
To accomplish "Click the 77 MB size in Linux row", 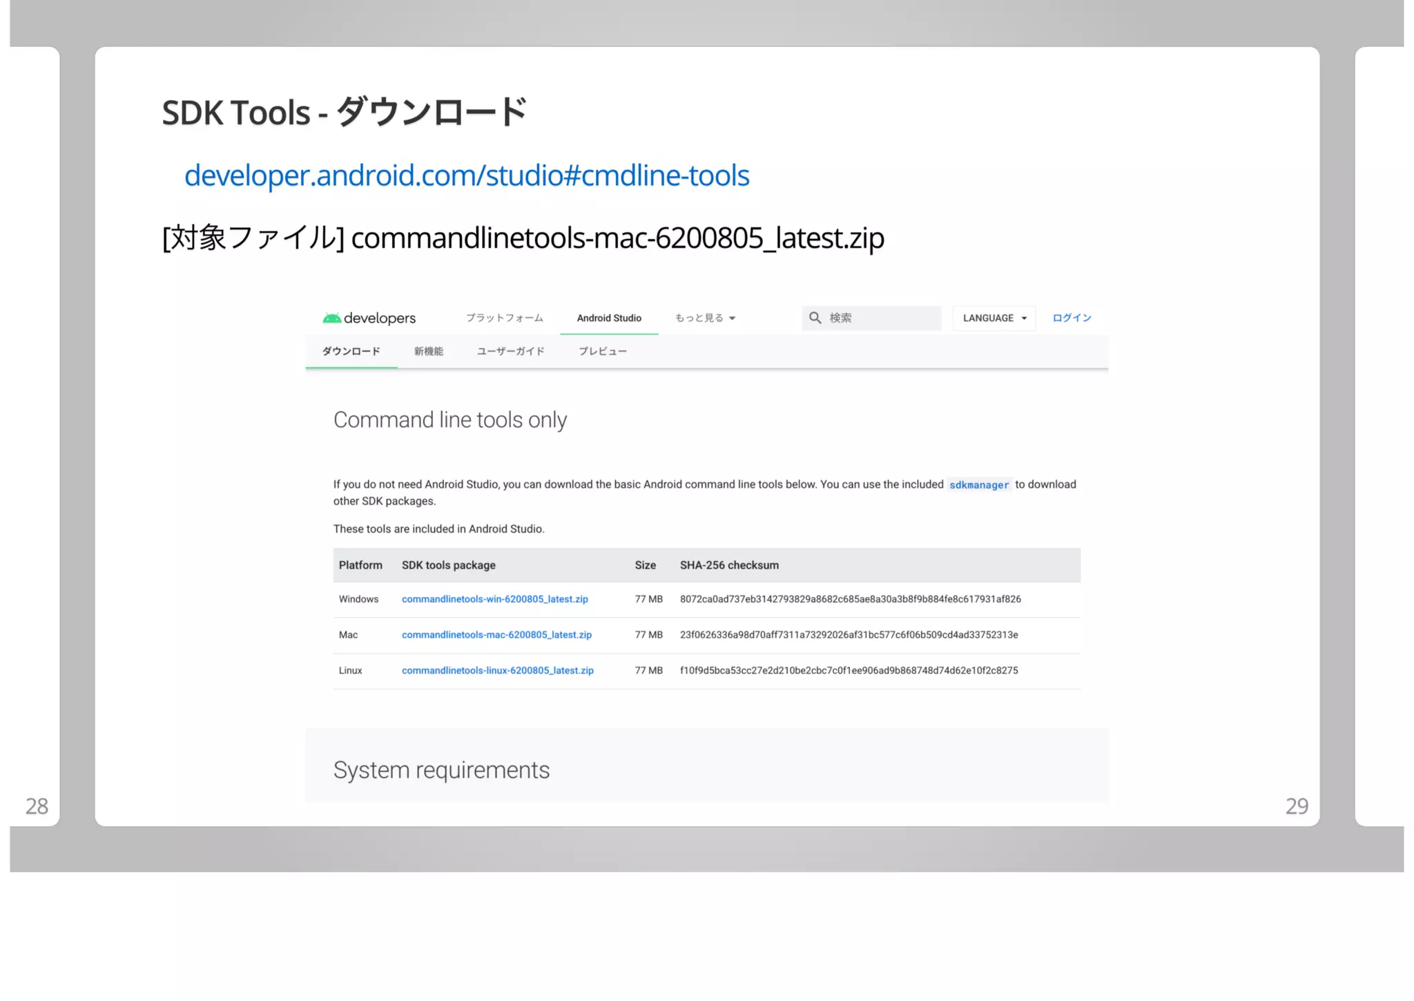I will [649, 670].
